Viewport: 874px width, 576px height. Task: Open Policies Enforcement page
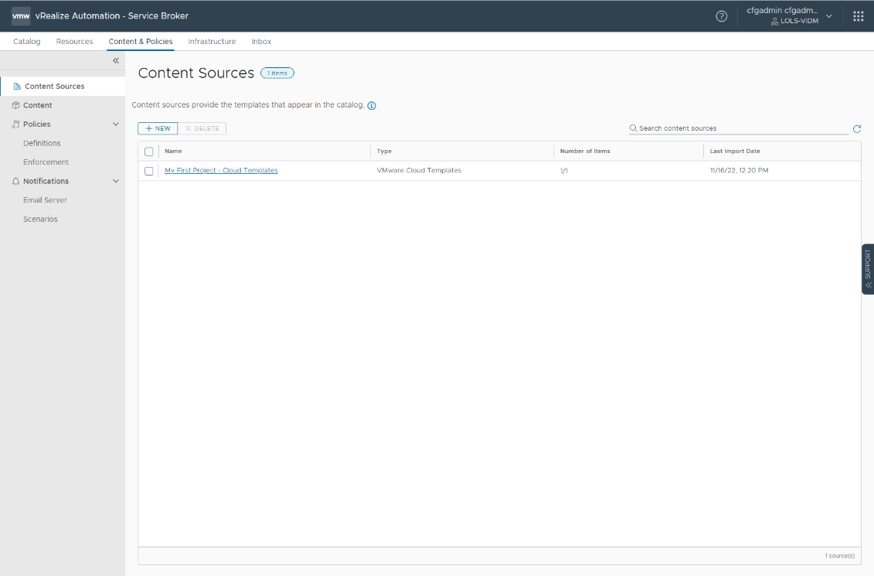point(46,162)
